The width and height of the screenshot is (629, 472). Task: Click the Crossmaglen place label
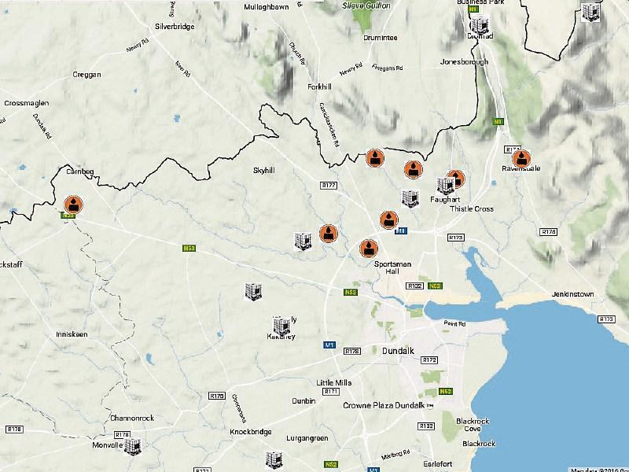pos(27,103)
